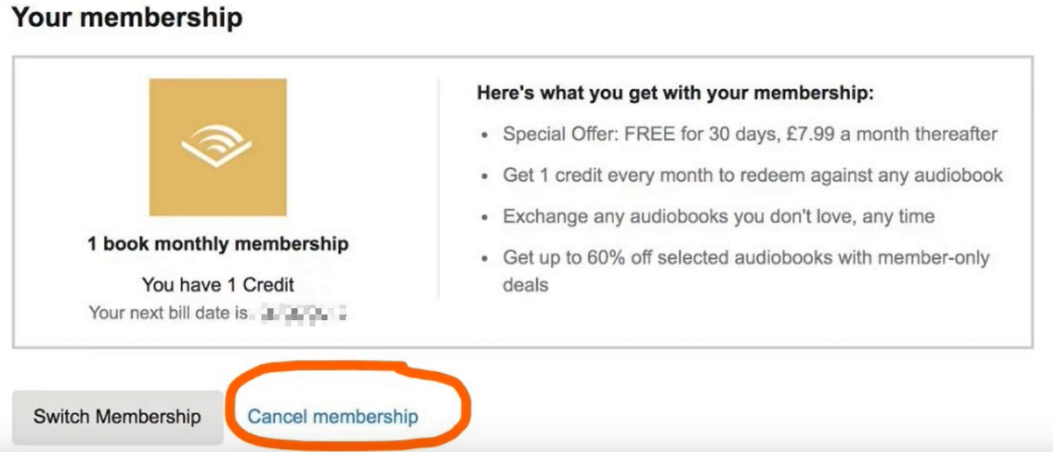
Task: Click the Switch Membership button
Action: (117, 417)
